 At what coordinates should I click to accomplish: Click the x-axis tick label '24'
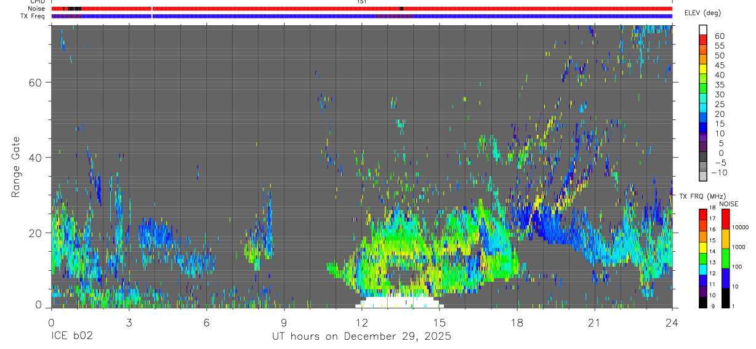672,322
